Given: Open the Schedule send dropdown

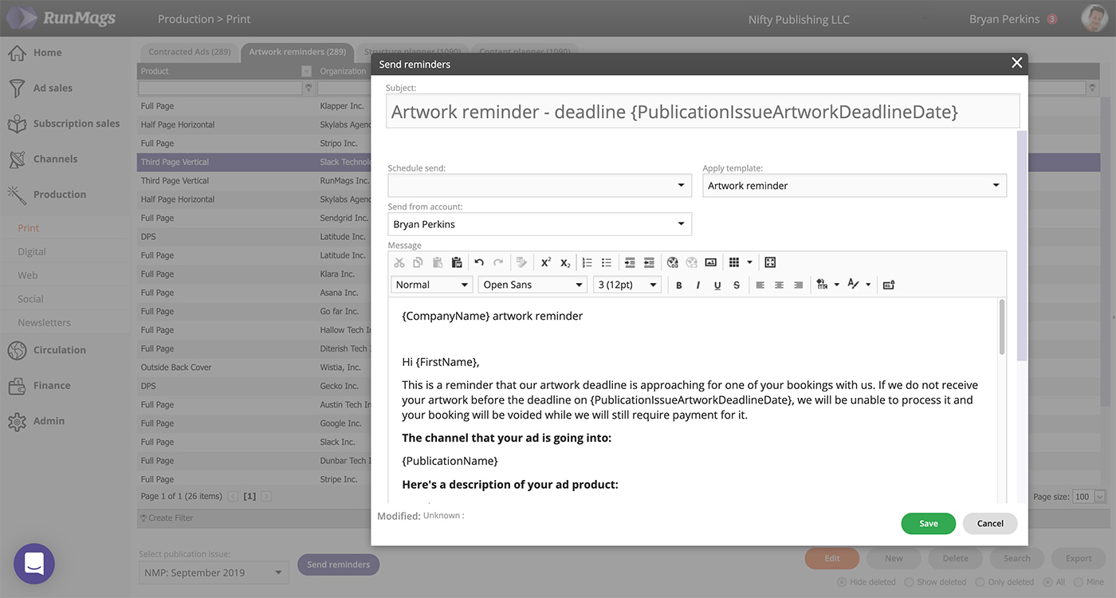Looking at the screenshot, I should 539,186.
